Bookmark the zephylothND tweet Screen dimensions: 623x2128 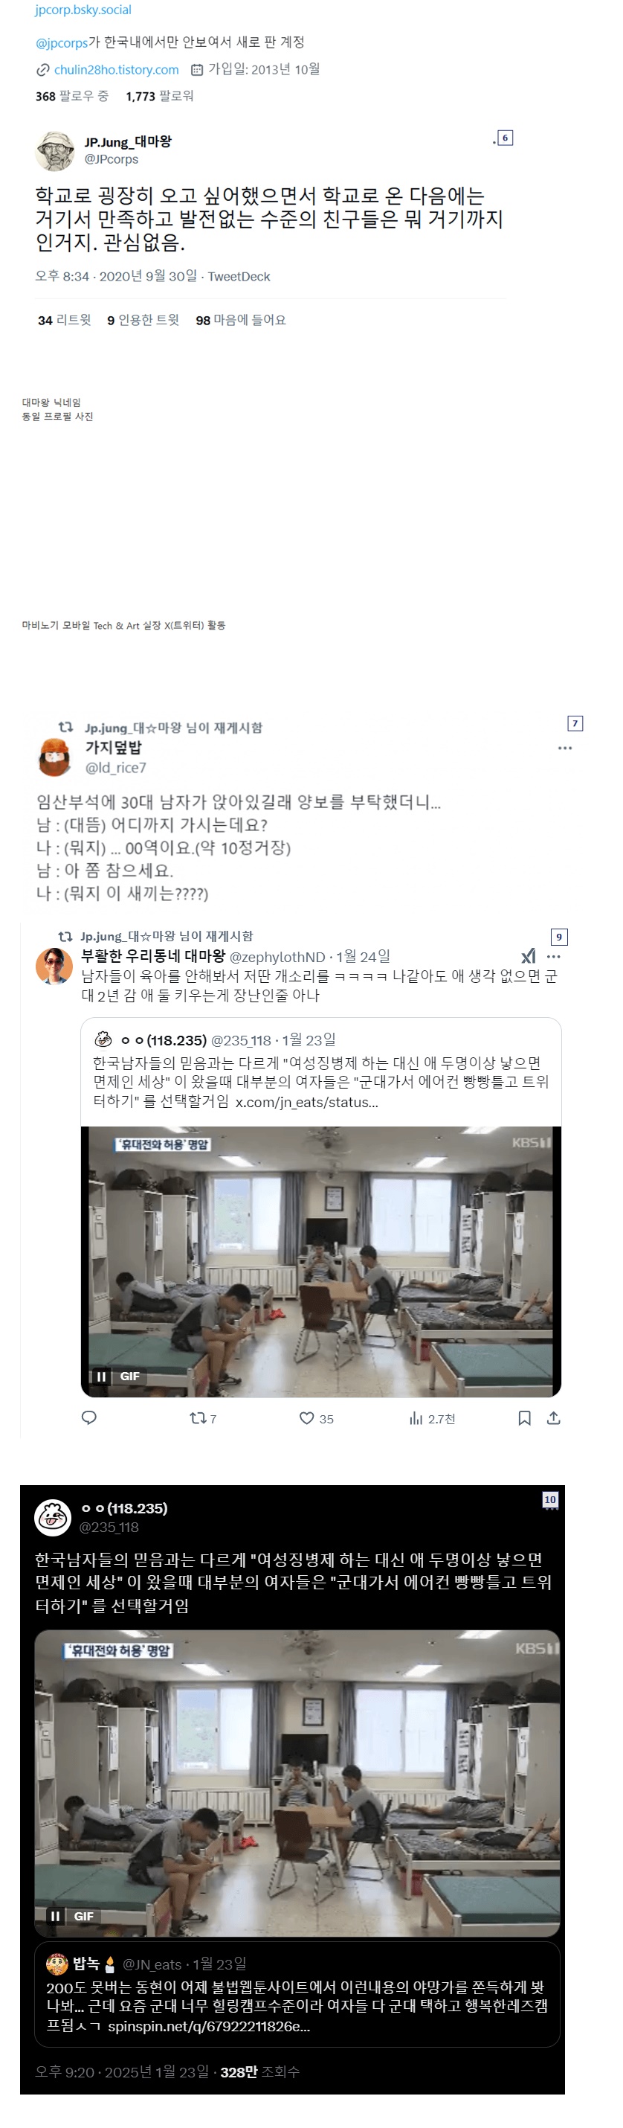coord(524,1417)
